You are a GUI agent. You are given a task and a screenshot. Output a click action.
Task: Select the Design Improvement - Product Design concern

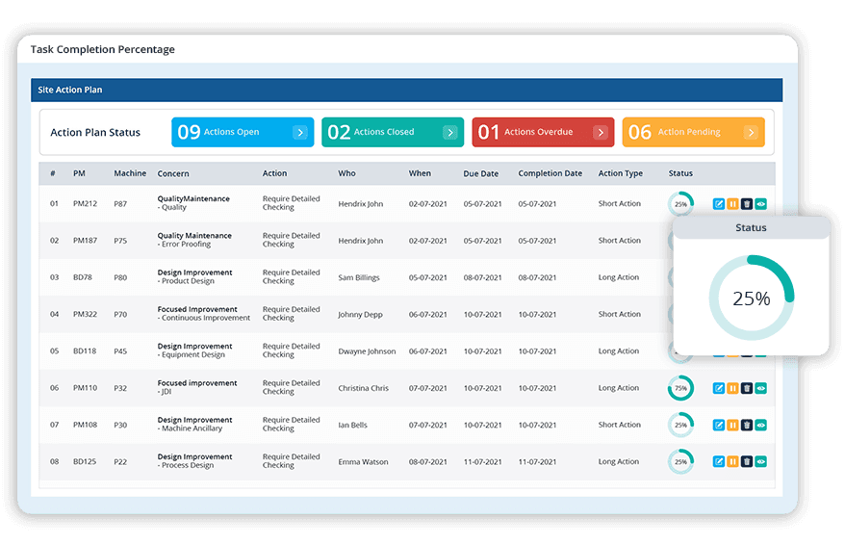tap(194, 276)
